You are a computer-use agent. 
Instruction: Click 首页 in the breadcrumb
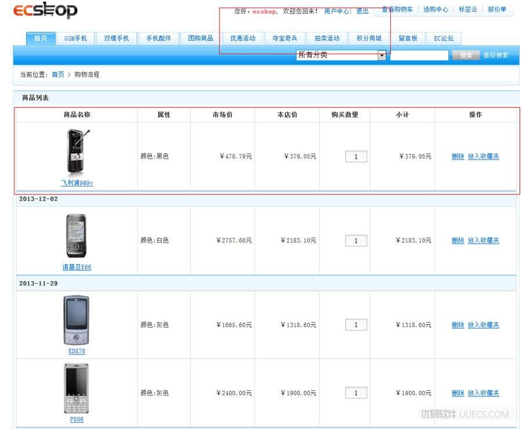pyautogui.click(x=58, y=75)
